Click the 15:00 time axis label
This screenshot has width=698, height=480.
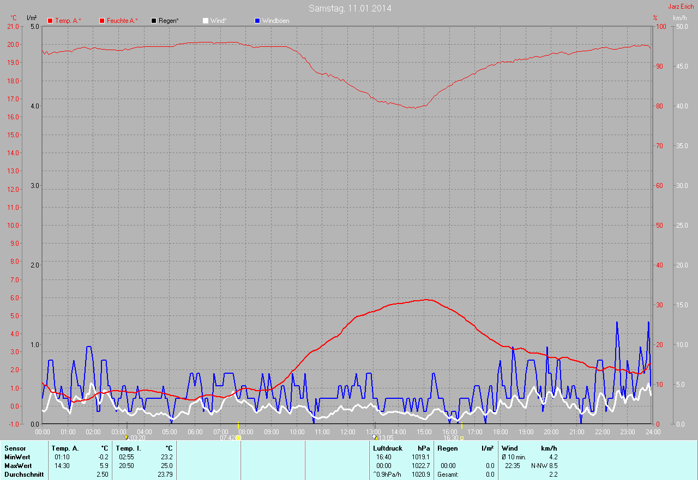424,432
